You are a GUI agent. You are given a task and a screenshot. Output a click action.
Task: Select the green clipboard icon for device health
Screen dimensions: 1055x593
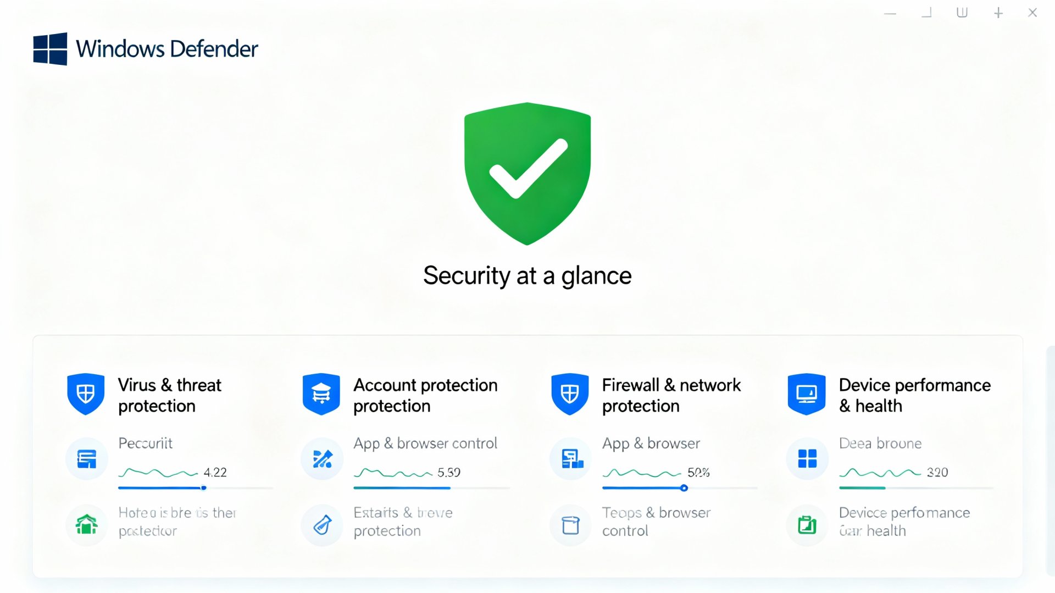(x=807, y=525)
